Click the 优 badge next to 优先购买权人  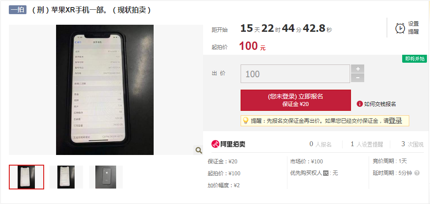pyautogui.click(x=325, y=173)
